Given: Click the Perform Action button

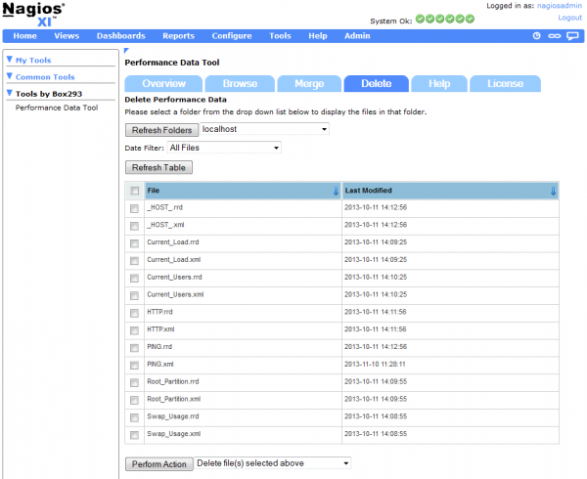Looking at the screenshot, I should [159, 463].
